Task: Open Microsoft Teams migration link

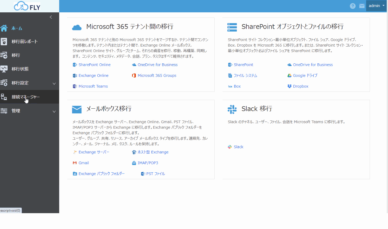Action: click(x=93, y=86)
